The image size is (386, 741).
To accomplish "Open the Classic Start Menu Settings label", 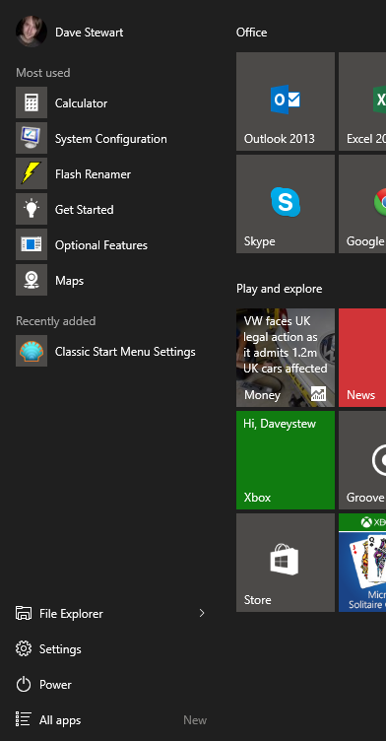I will (x=125, y=352).
